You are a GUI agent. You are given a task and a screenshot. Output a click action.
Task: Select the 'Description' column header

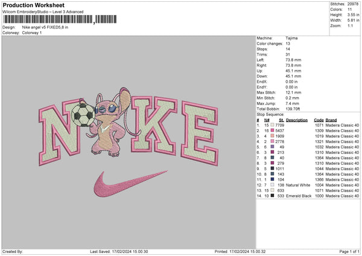point(297,120)
